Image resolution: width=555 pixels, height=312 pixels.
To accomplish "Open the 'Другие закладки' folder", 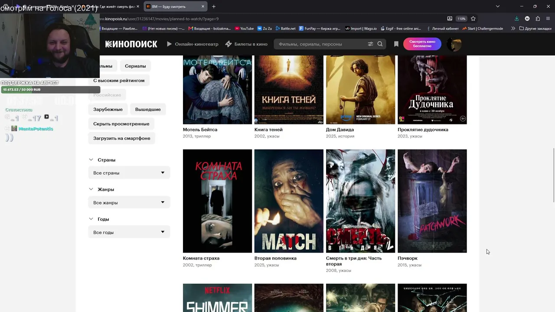I will 535,29.
